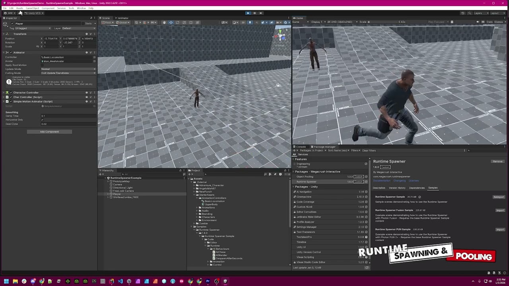The image size is (509, 286).
Task: Select the Rotate tool in Scene toolbar
Action: tap(177, 22)
